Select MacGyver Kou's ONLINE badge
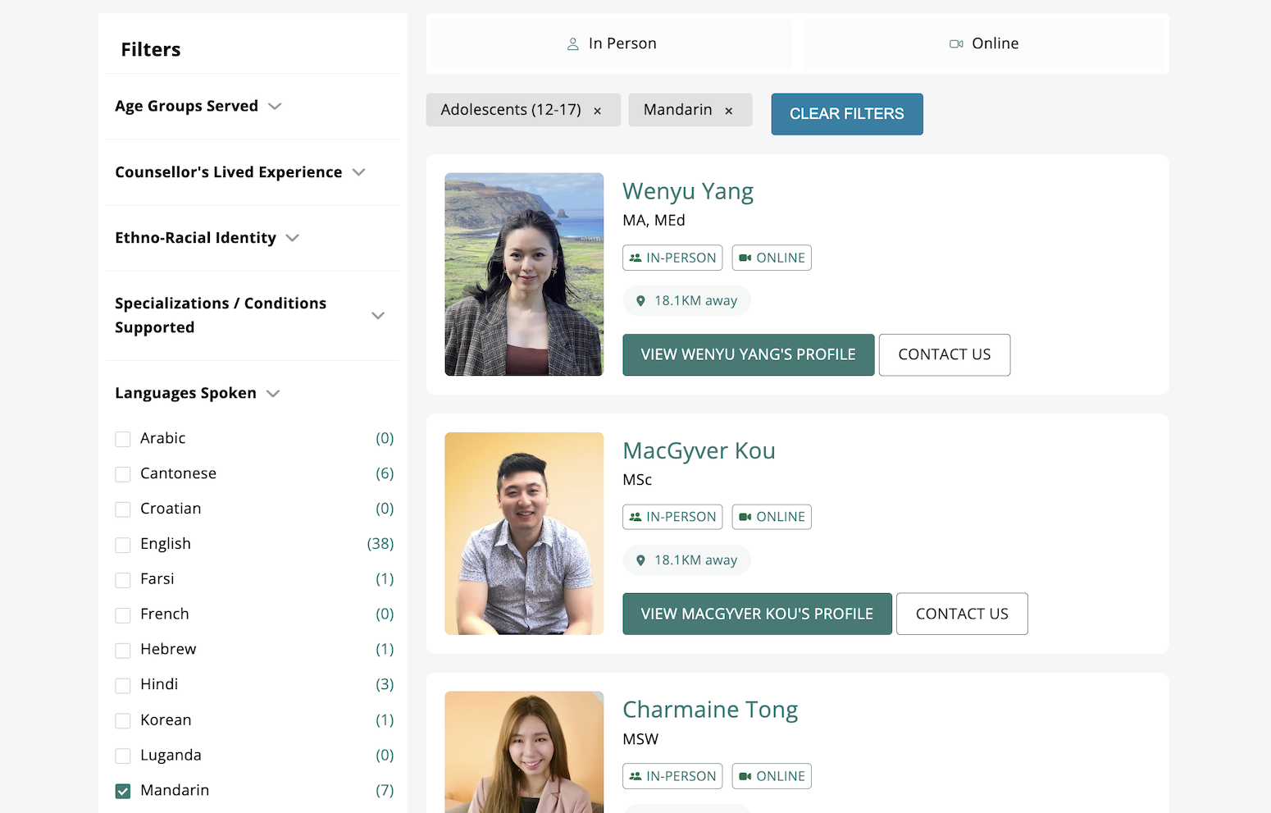 point(771,516)
